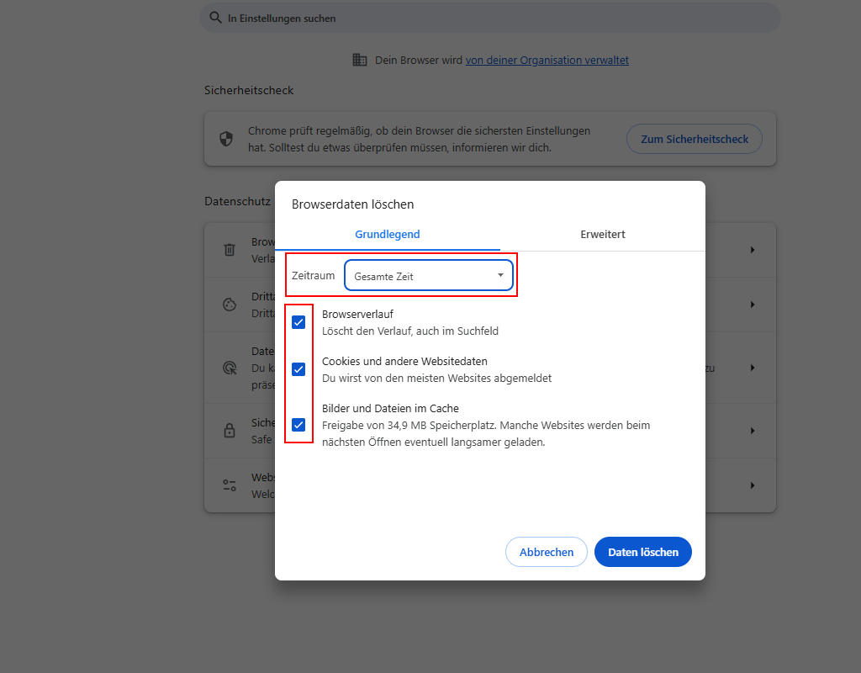This screenshot has height=673, width=861.
Task: Open the von deiner Organisation verwaltet link
Action: [x=547, y=60]
